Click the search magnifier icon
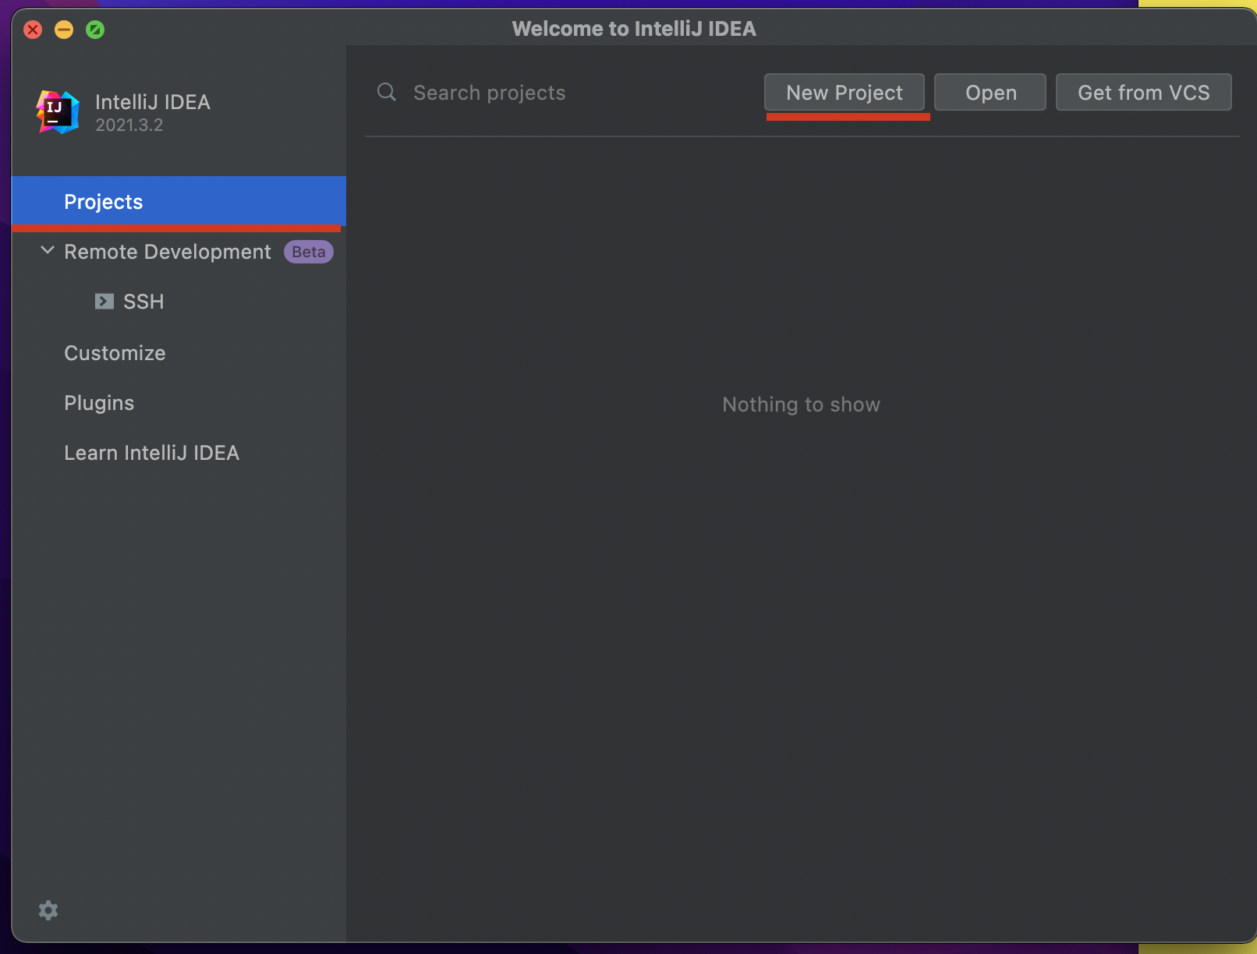The image size is (1257, 954). point(387,93)
